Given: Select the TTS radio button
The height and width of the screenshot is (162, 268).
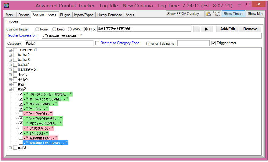Looking at the screenshot, I should pyautogui.click(x=85, y=29).
